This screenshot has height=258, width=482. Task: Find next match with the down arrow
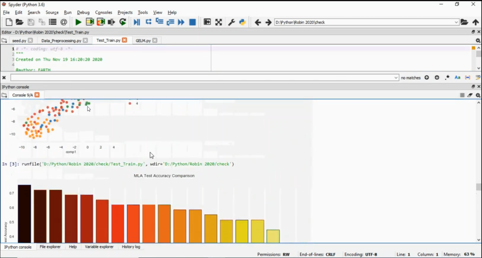pos(437,77)
